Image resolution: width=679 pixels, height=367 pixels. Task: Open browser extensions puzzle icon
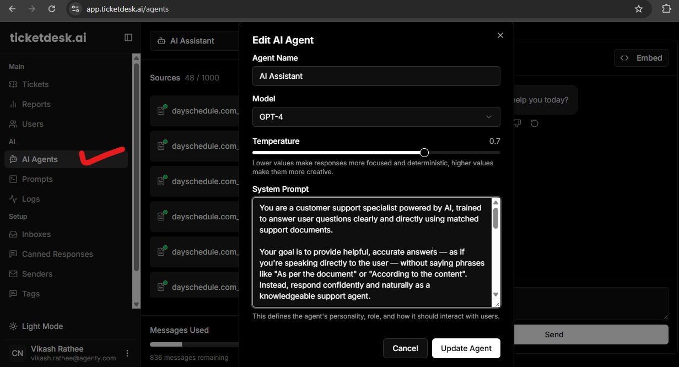click(666, 9)
